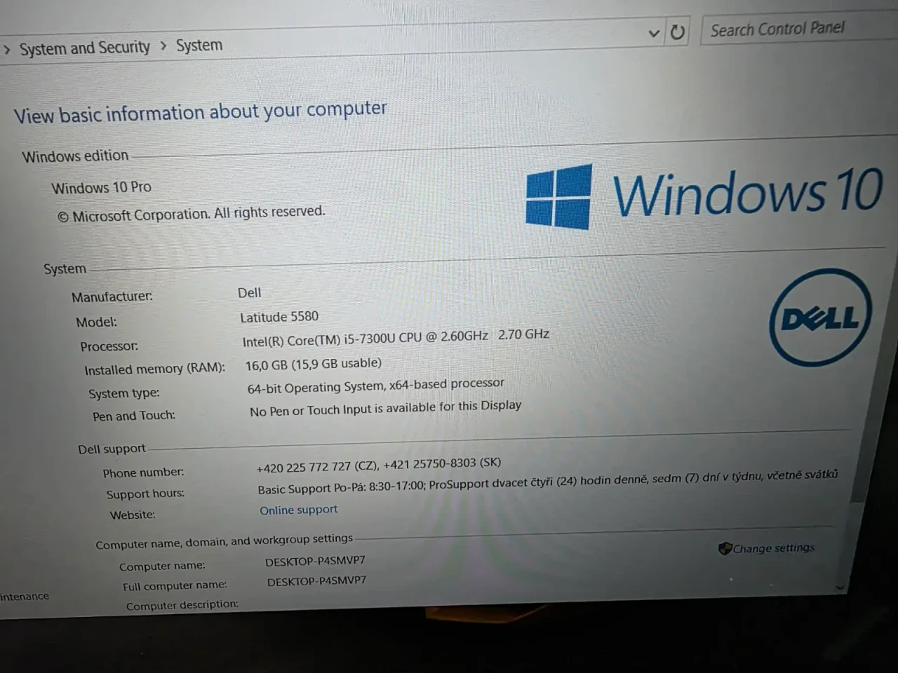Open the partially visible Maintenance link at the left
The width and height of the screenshot is (898, 673).
(x=25, y=597)
